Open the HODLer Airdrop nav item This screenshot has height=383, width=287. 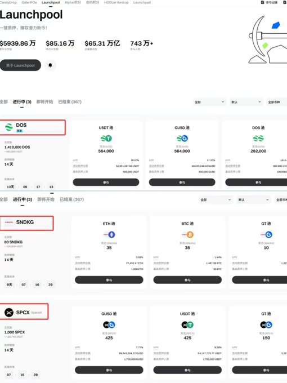(x=116, y=2)
